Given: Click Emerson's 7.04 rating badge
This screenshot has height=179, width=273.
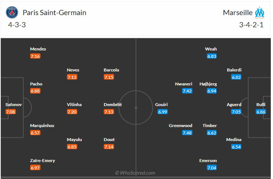Looking at the screenshot, I should 212,168.
